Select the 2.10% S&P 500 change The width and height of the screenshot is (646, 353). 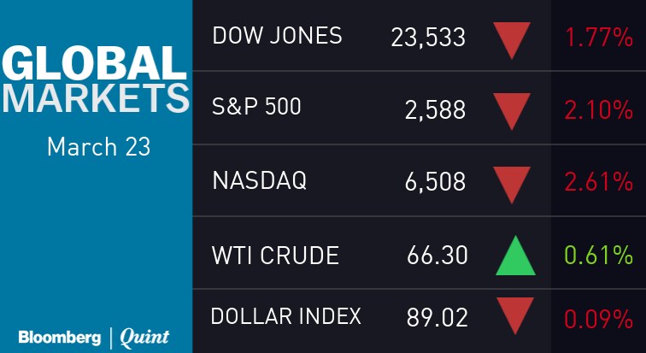[598, 110]
